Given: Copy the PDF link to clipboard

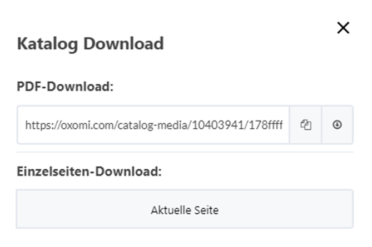Looking at the screenshot, I should click(305, 125).
